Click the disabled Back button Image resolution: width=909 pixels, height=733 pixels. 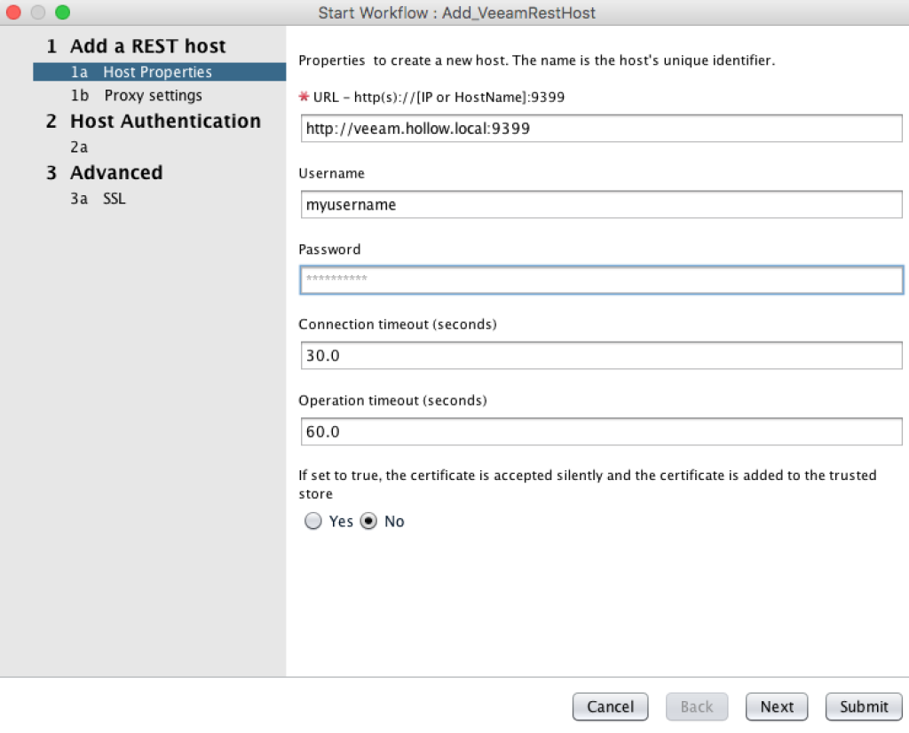tap(697, 706)
